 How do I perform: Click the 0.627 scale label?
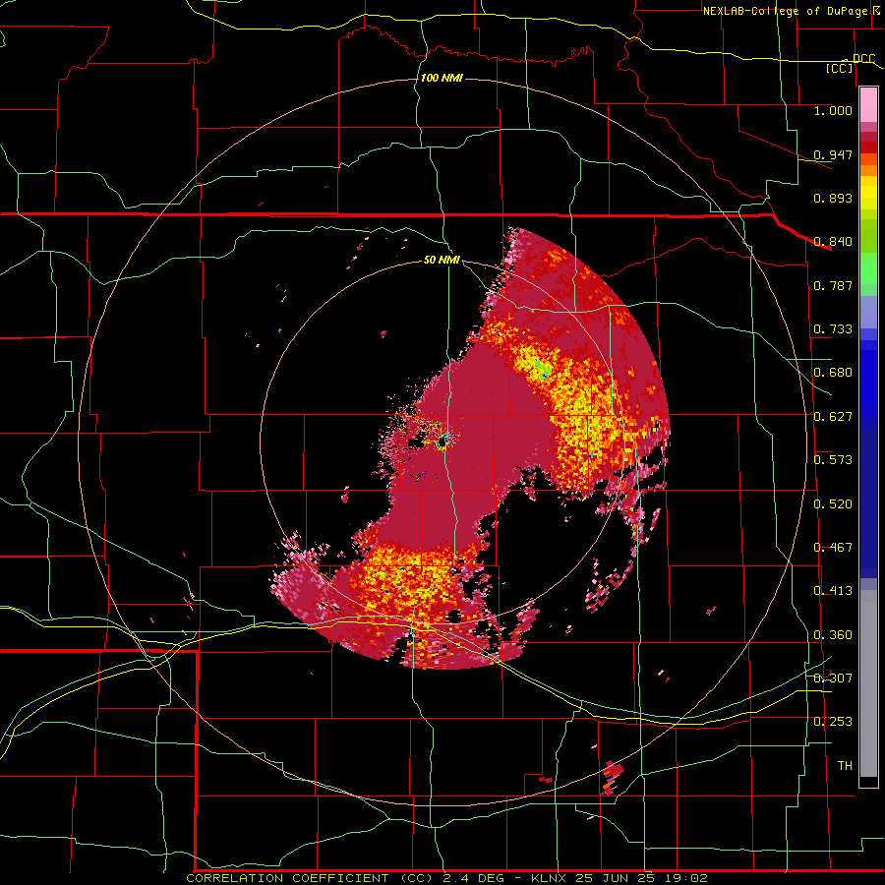point(833,417)
